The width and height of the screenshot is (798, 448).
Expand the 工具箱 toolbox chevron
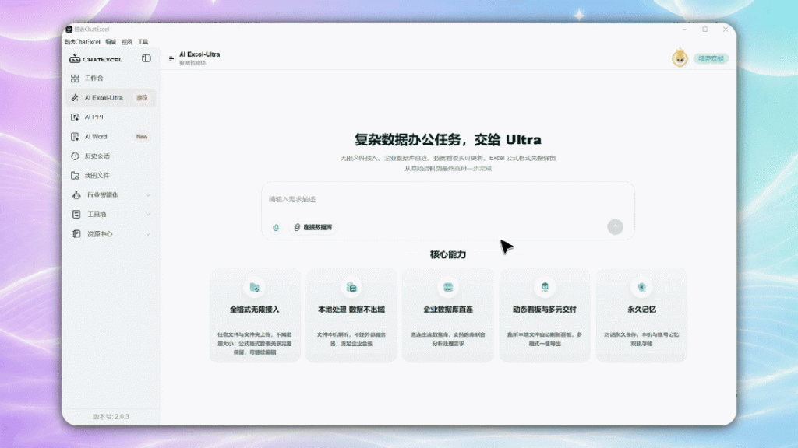pyautogui.click(x=148, y=215)
